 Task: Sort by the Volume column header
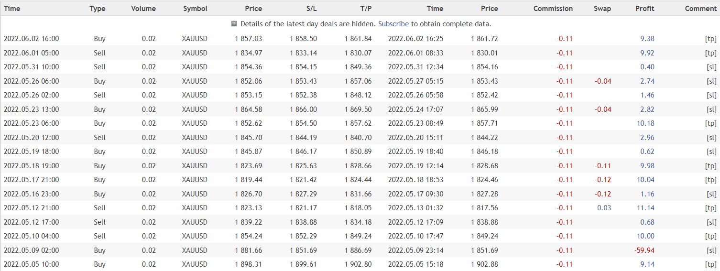pyautogui.click(x=143, y=9)
